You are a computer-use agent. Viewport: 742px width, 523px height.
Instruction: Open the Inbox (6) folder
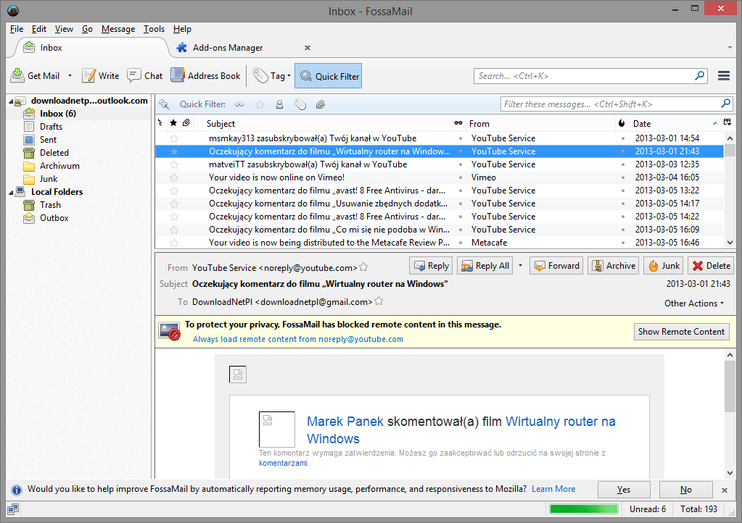pyautogui.click(x=58, y=114)
